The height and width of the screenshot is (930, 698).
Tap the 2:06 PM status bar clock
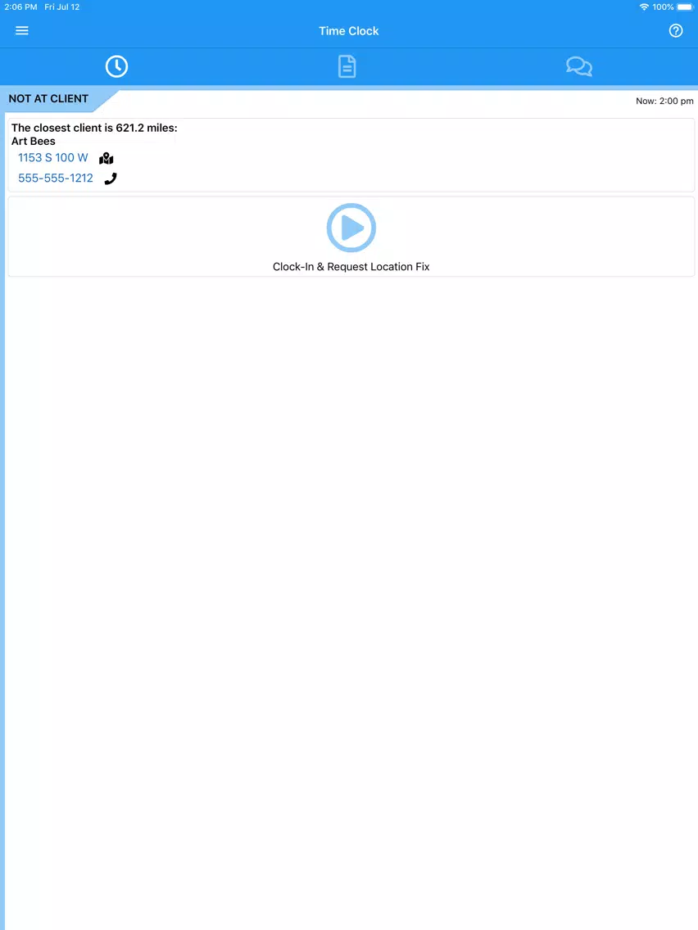click(20, 7)
